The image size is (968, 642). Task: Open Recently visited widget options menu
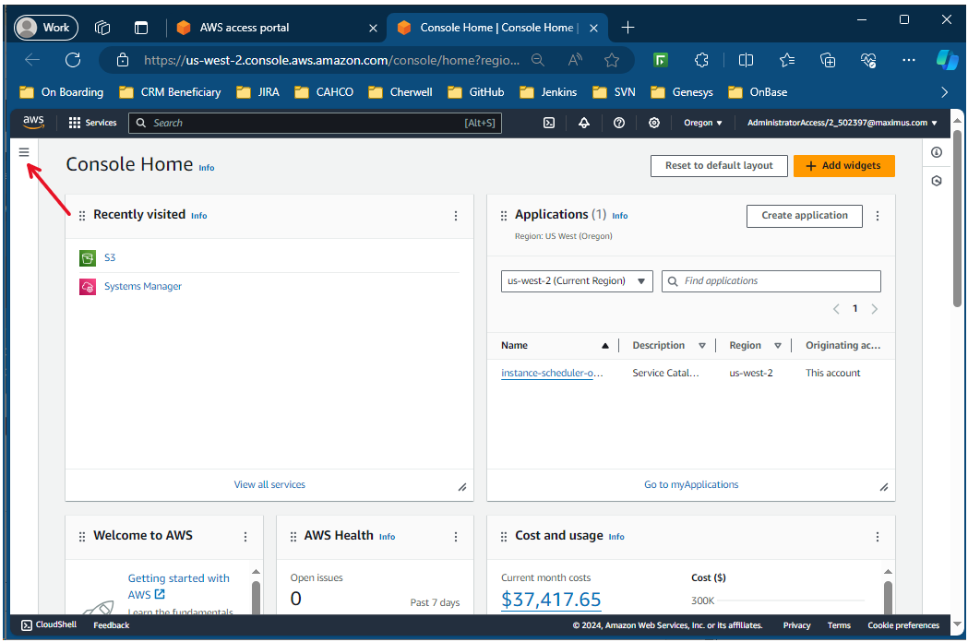(456, 216)
